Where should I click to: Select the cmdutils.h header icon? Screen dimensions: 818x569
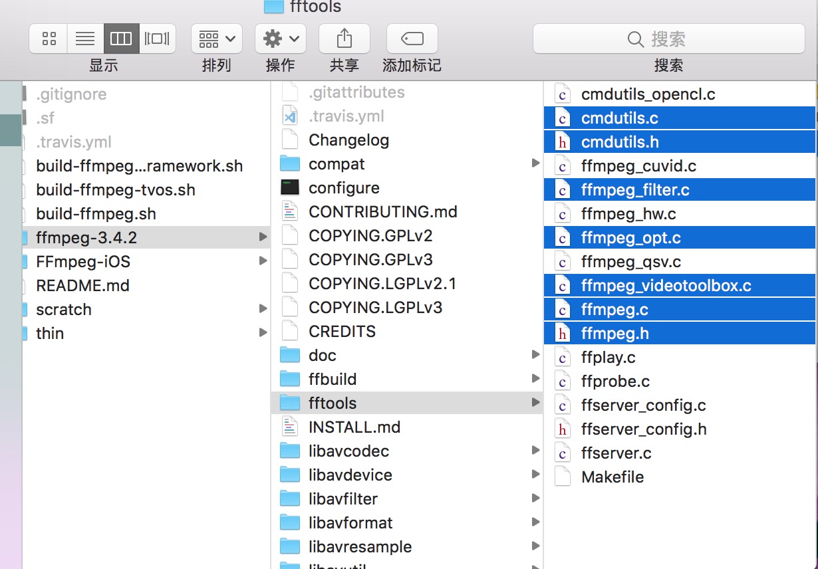[563, 142]
